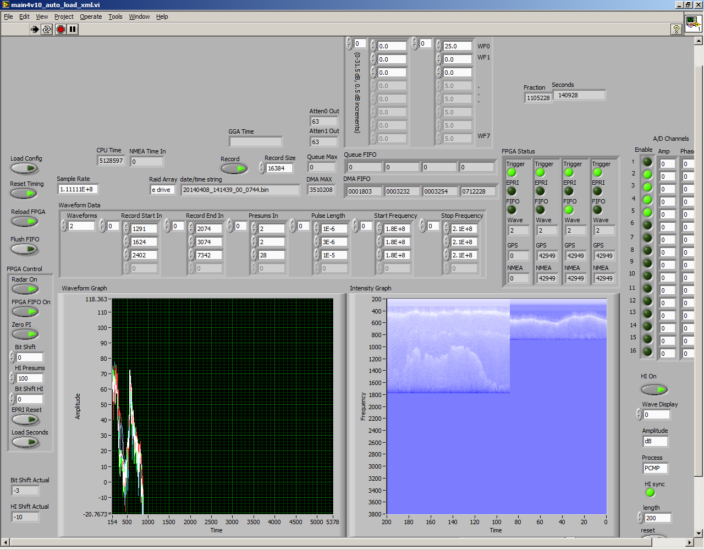Click the Run arrow in the toolbar
This screenshot has height=550, width=704.
[x=35, y=30]
